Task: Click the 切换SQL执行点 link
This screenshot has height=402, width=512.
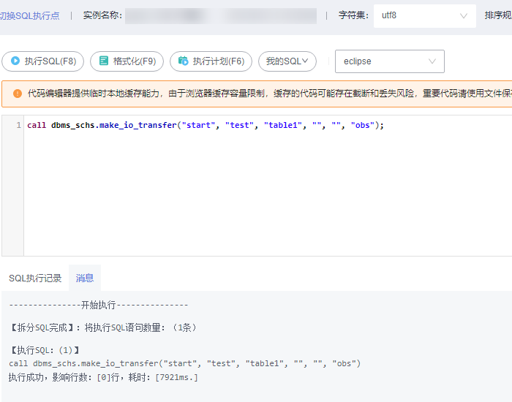Action: (x=30, y=15)
